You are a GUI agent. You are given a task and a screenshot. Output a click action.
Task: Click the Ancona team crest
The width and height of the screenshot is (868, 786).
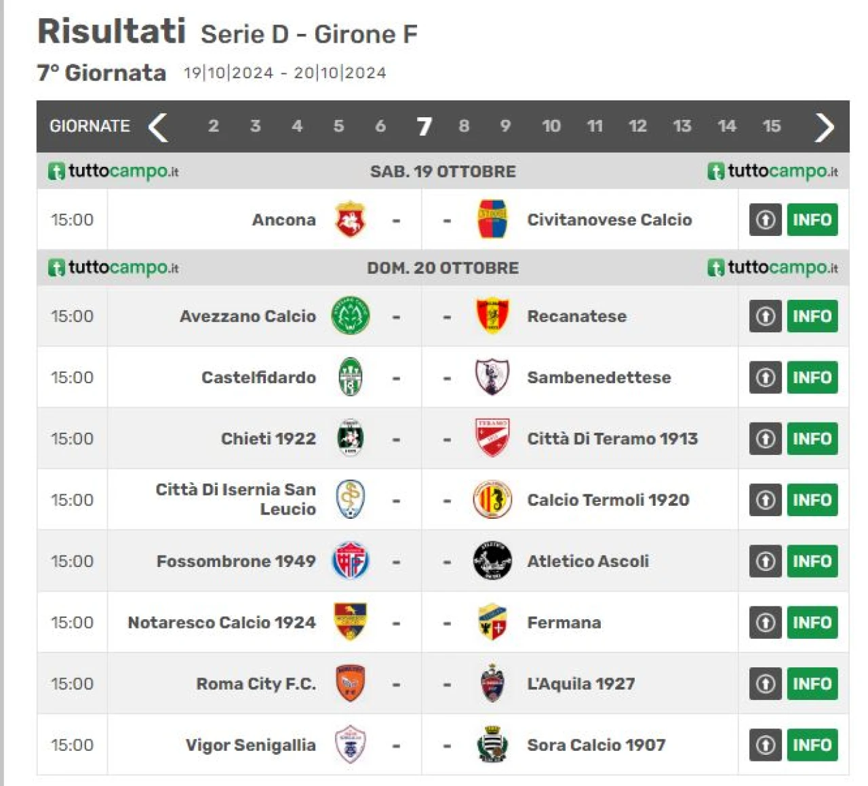(x=351, y=219)
